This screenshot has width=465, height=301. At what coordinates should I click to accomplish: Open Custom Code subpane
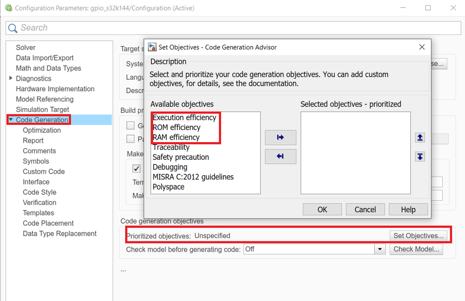point(44,171)
